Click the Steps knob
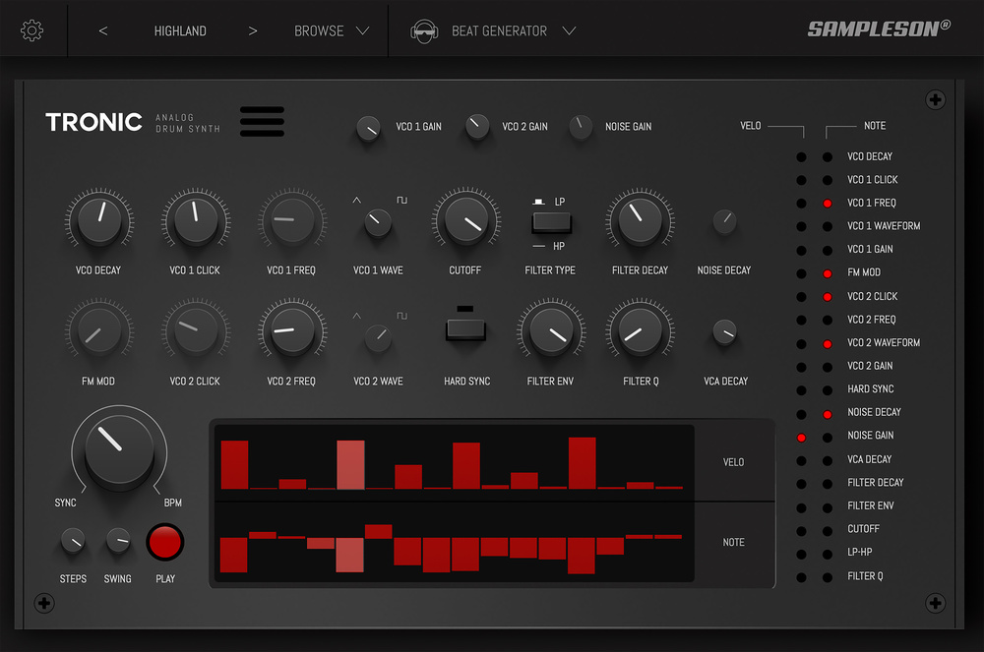 [x=73, y=541]
